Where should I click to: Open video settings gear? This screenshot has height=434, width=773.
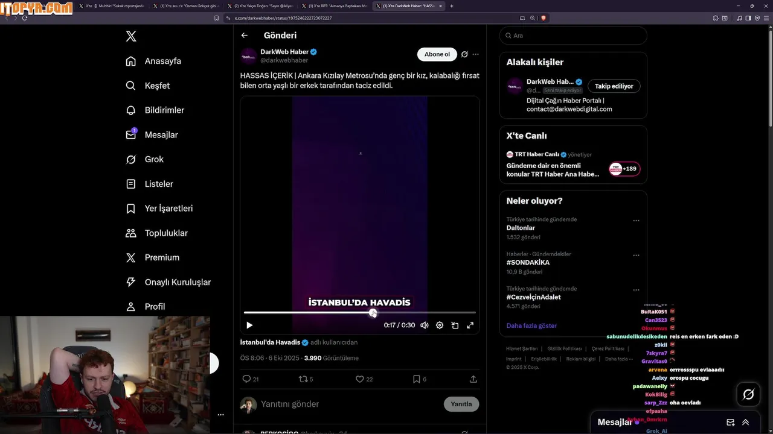point(440,325)
